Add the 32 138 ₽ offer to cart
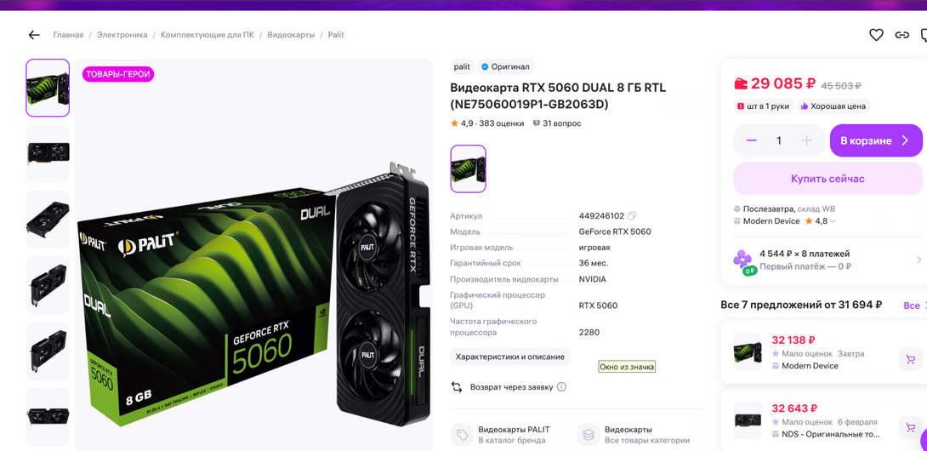The height and width of the screenshot is (451, 927). click(911, 359)
